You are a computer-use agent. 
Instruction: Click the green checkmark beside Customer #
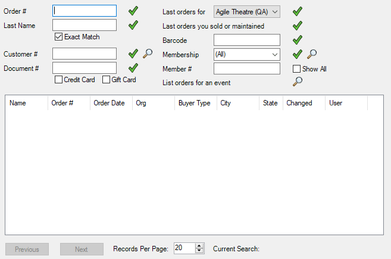pos(133,54)
